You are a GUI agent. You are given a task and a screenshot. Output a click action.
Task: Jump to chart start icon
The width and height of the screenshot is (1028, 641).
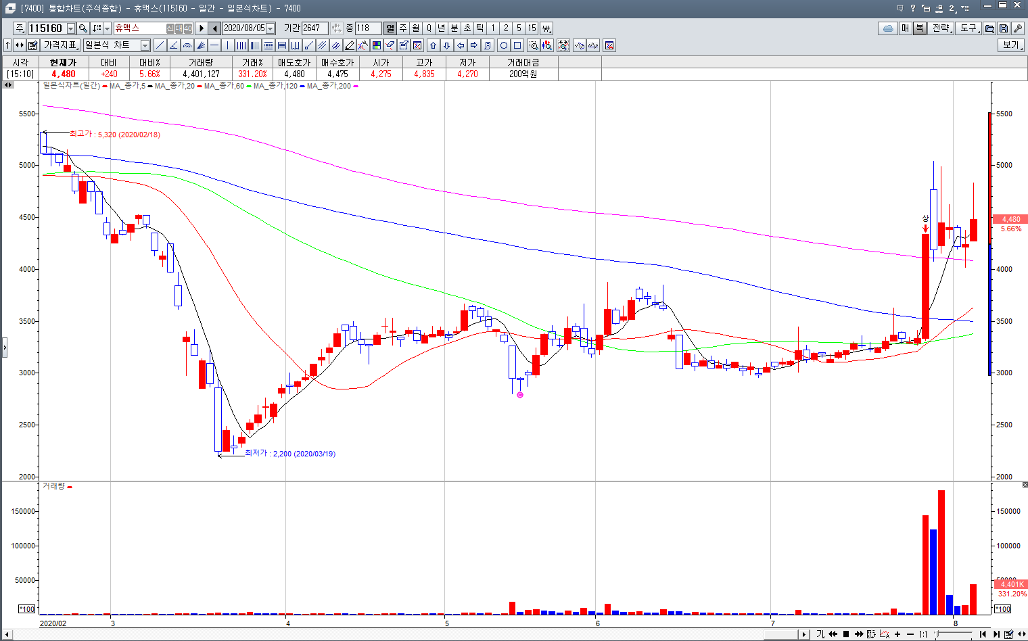(x=983, y=634)
